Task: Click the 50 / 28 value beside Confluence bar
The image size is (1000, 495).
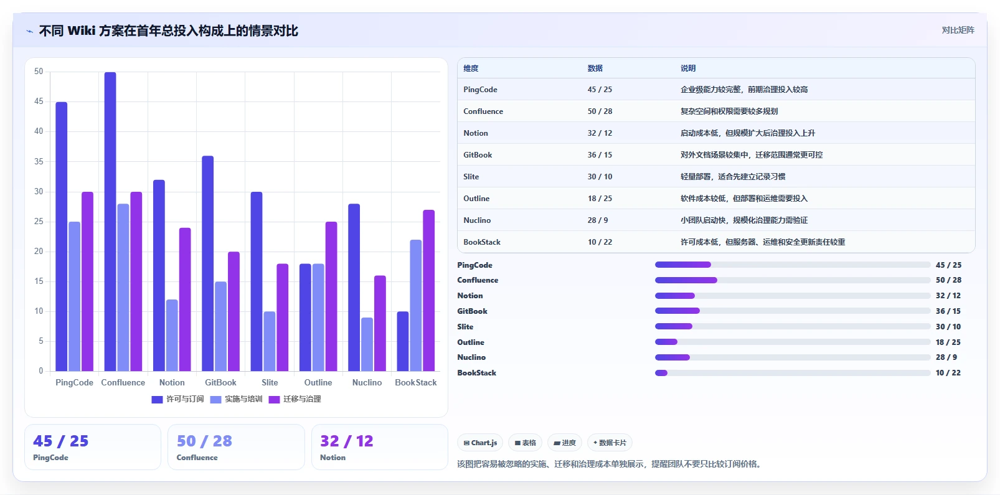Action: [948, 280]
